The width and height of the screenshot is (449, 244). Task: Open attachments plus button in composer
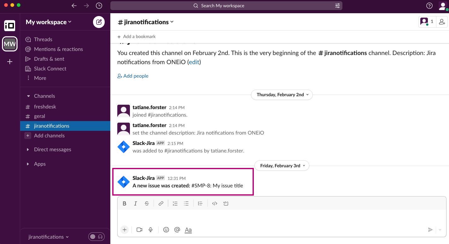125,230
